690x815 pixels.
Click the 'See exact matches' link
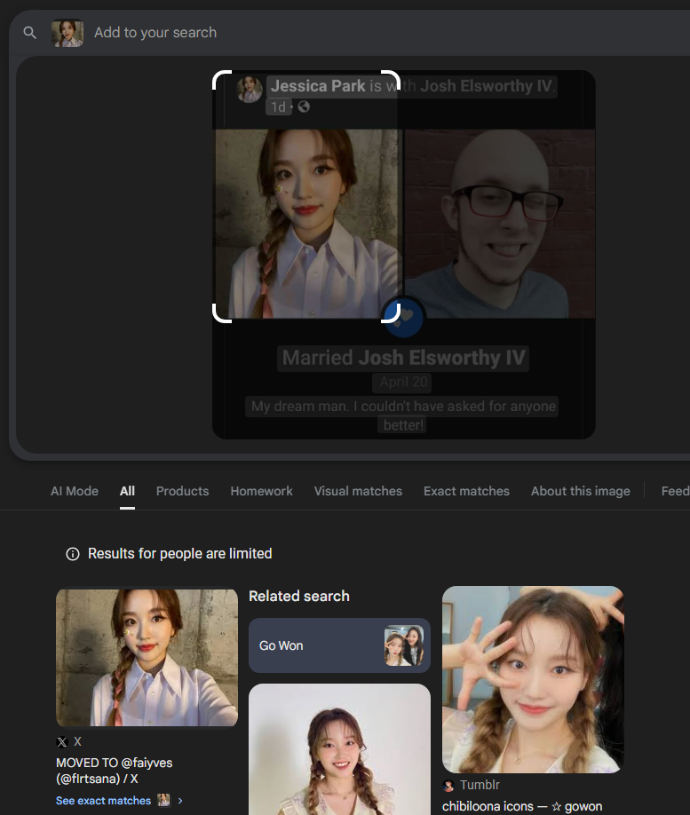104,801
